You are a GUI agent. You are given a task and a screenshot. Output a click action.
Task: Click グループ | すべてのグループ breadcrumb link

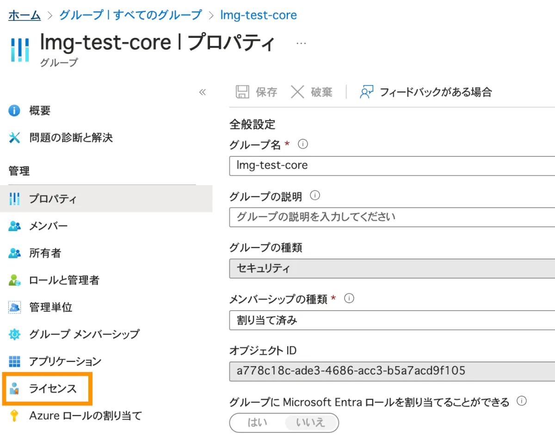pos(130,15)
